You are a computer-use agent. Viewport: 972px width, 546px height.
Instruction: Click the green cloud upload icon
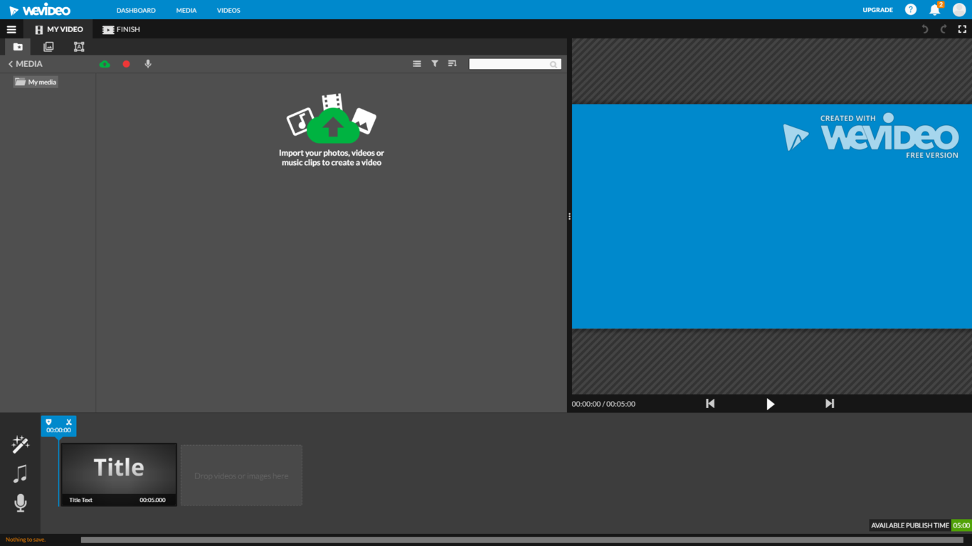(105, 64)
